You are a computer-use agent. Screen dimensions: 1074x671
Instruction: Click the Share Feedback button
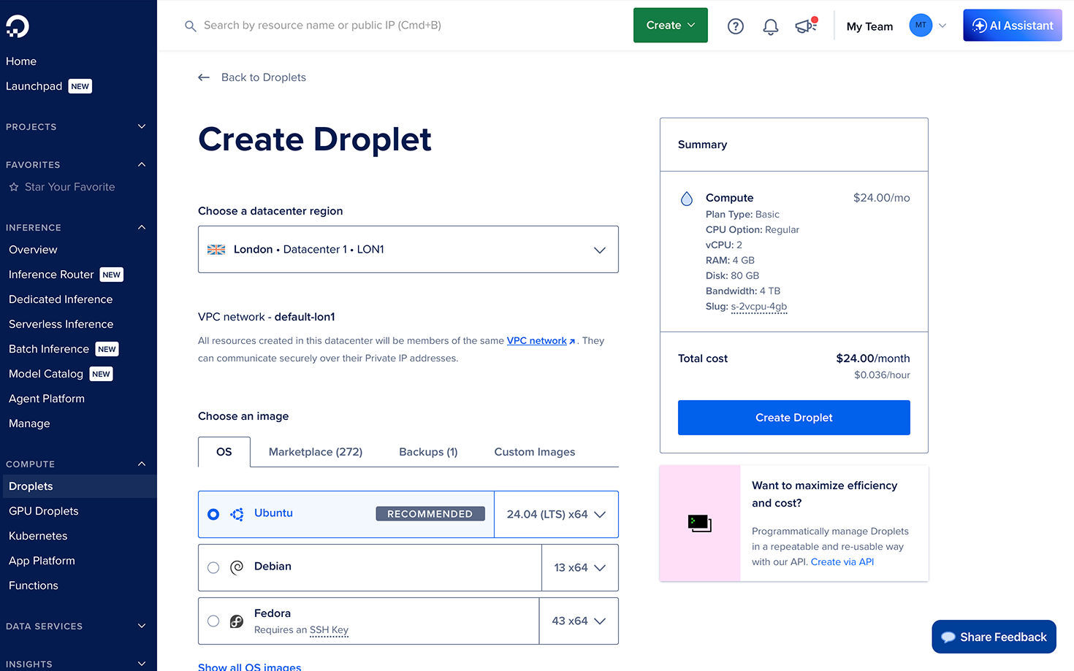(x=994, y=637)
